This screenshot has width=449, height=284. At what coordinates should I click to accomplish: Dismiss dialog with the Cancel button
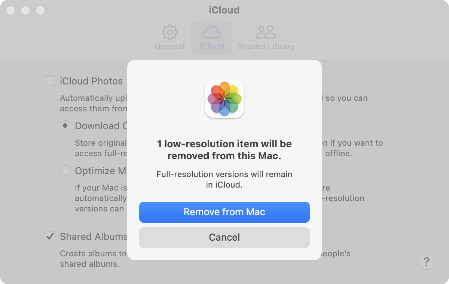(224, 237)
